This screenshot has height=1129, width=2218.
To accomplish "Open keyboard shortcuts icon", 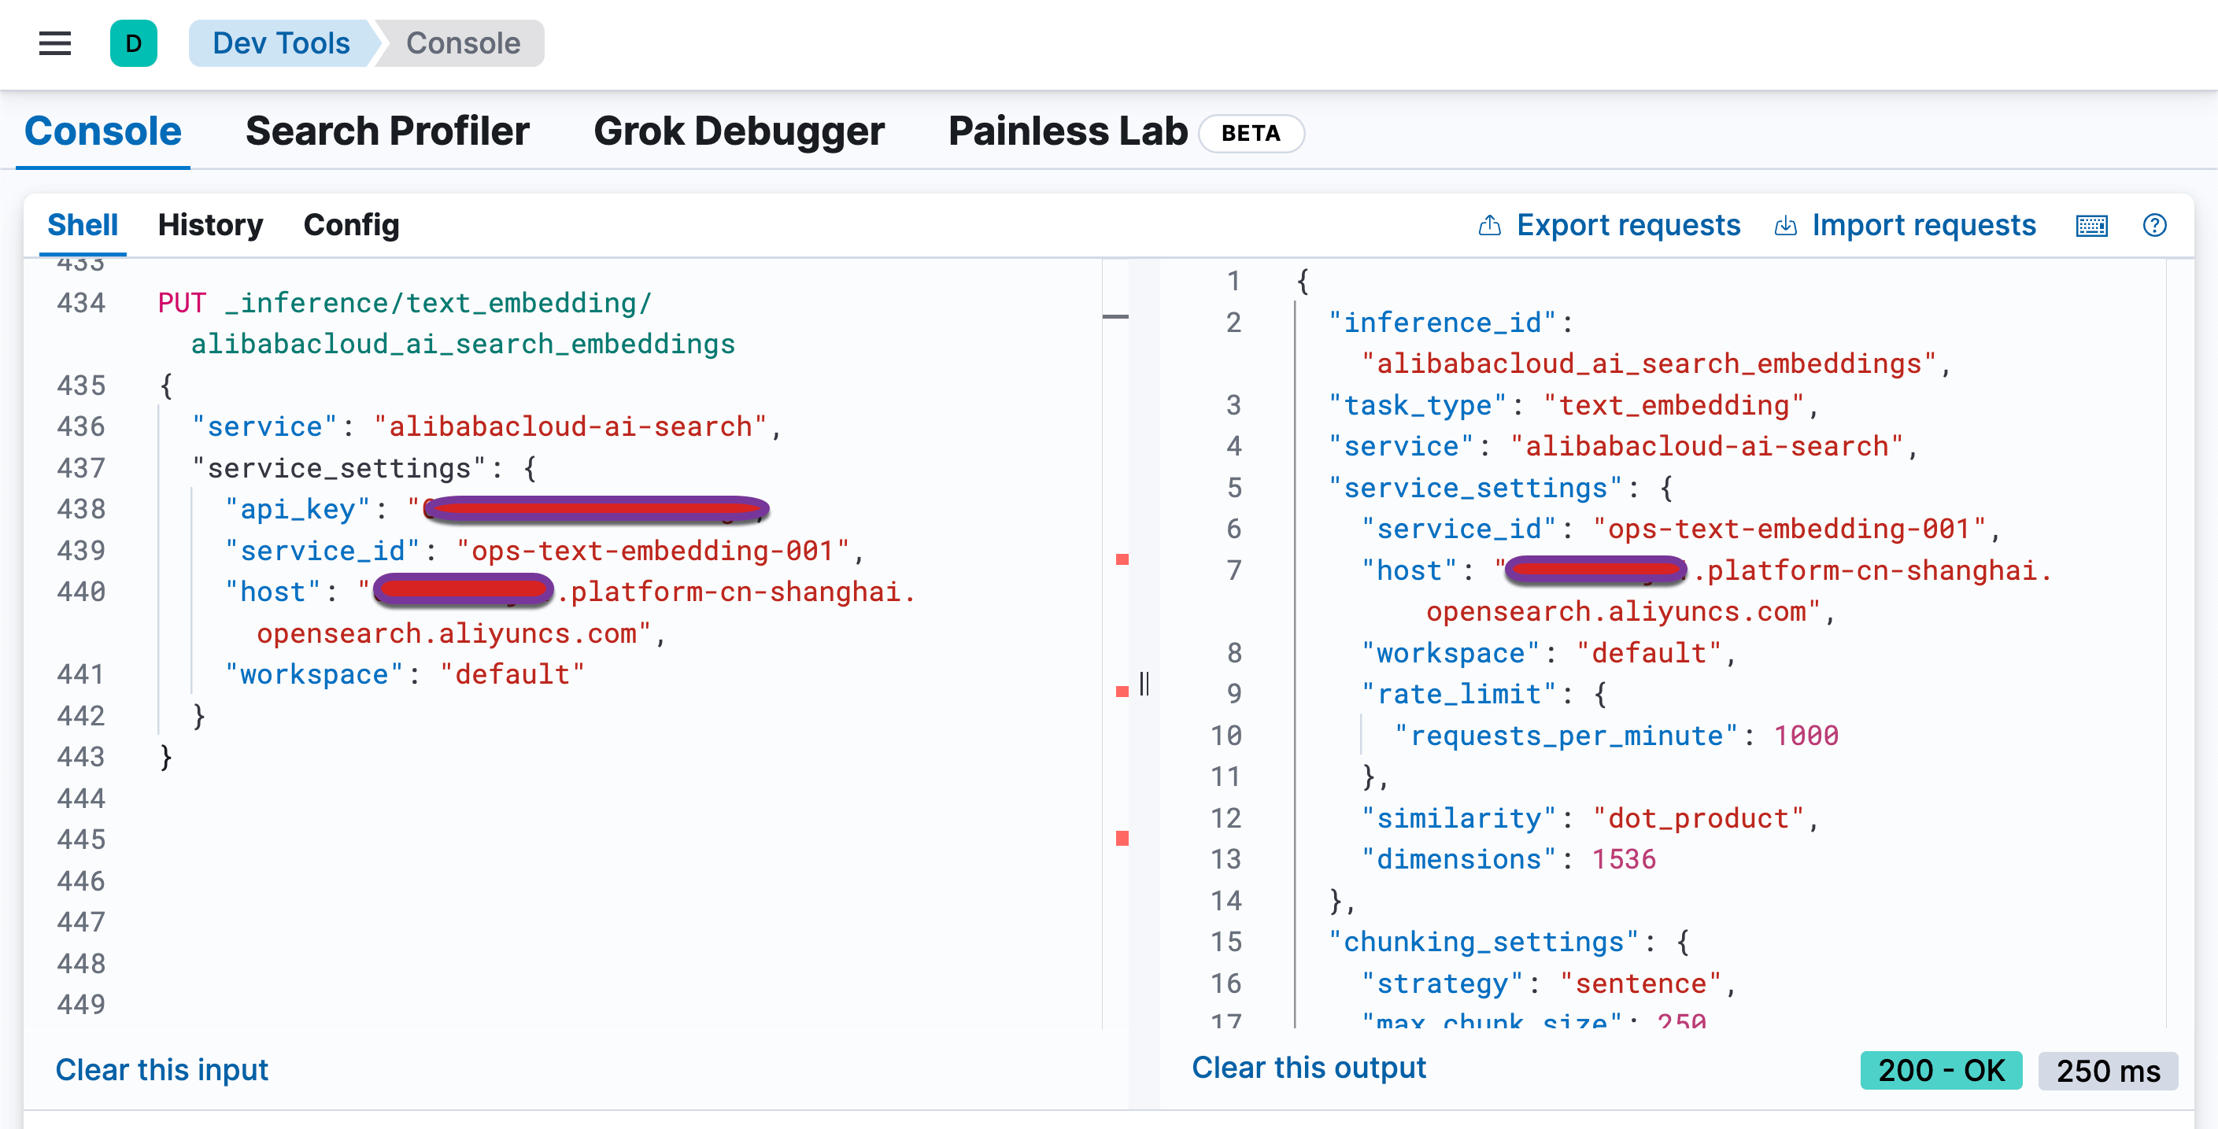I will [2091, 226].
